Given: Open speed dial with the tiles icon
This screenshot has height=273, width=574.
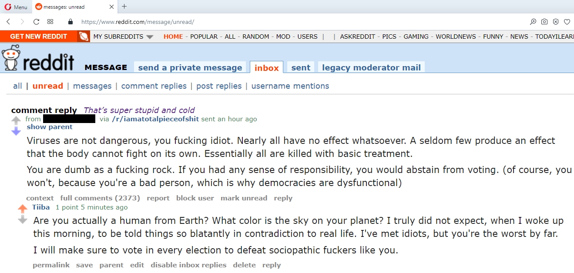Looking at the screenshot, I should 50,21.
